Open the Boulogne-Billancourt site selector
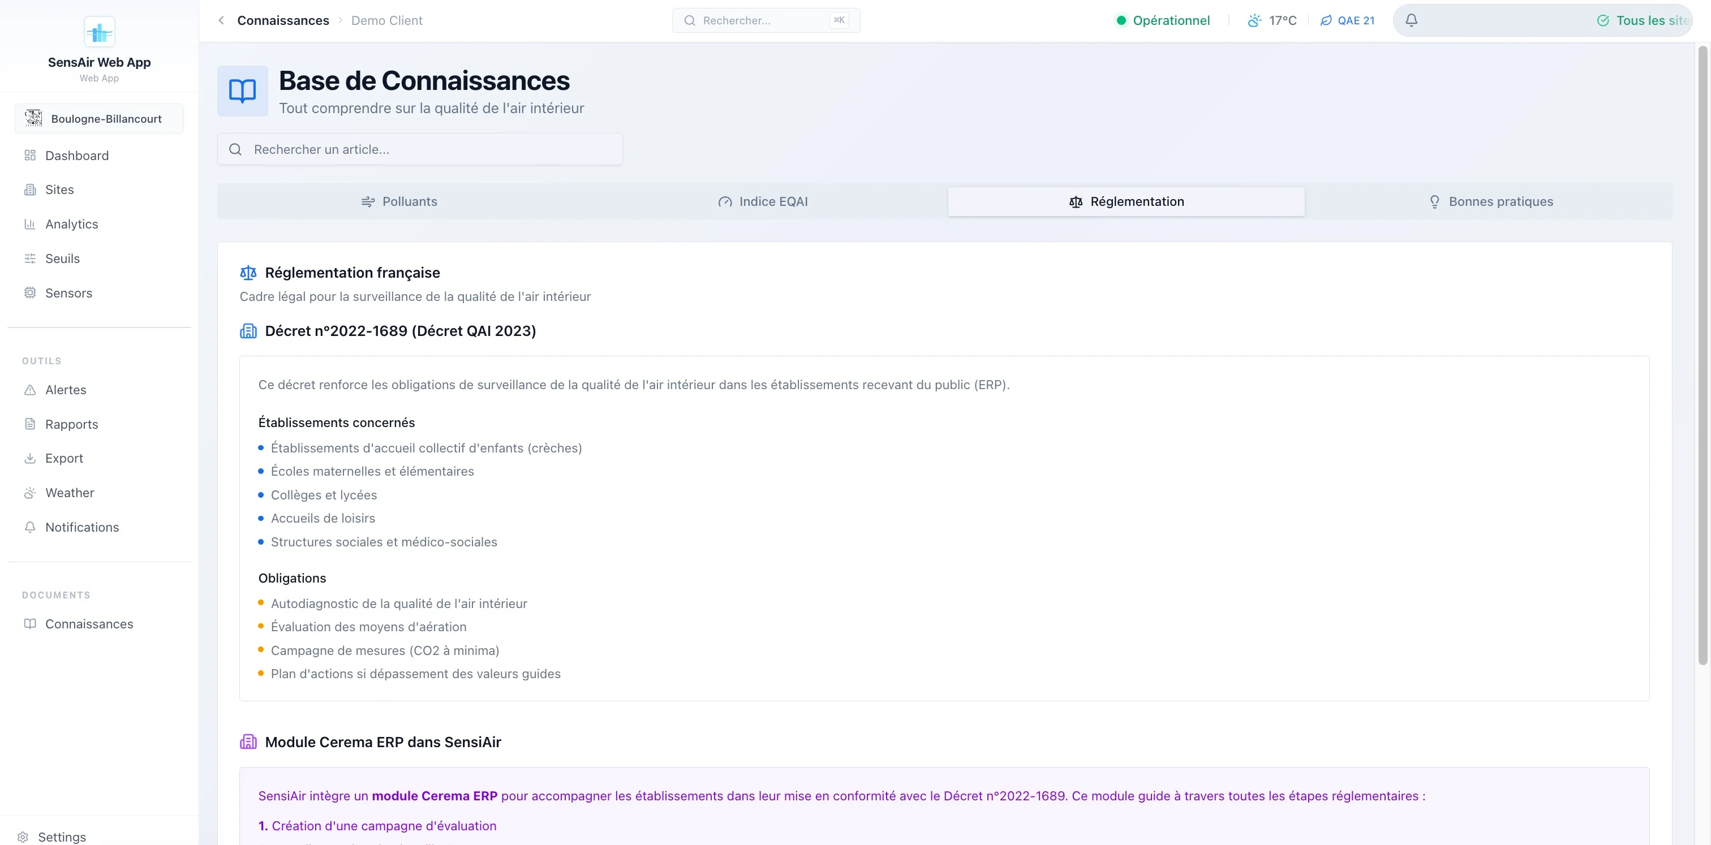This screenshot has width=1711, height=845. point(99,119)
